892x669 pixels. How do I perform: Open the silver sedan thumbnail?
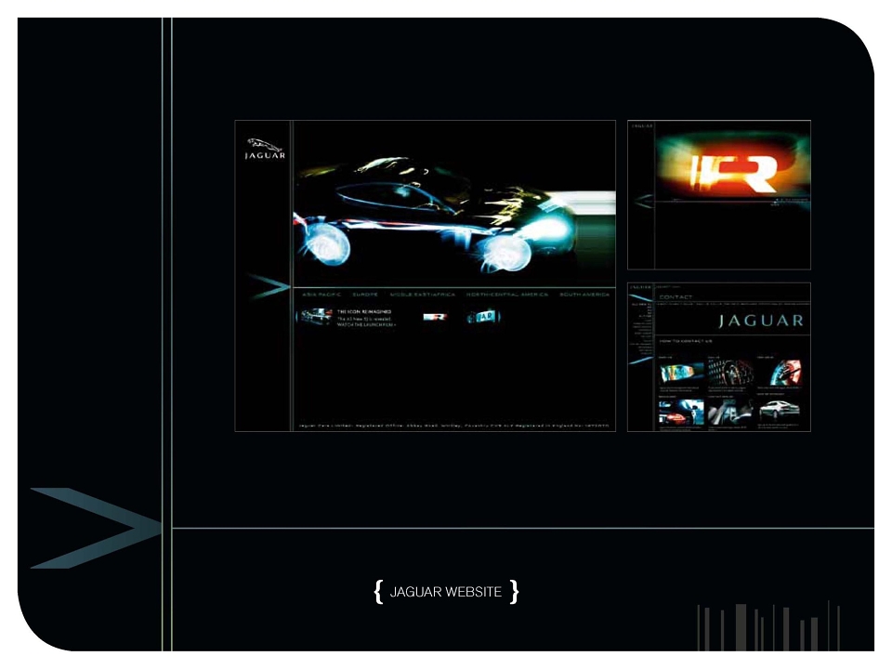click(780, 409)
